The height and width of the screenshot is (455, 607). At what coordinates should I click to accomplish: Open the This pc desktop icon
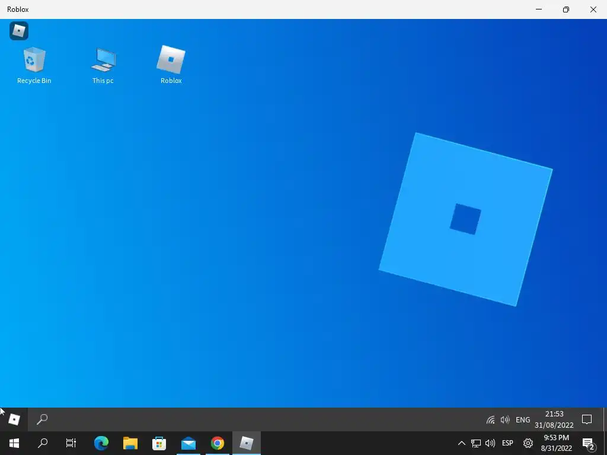pos(103,65)
